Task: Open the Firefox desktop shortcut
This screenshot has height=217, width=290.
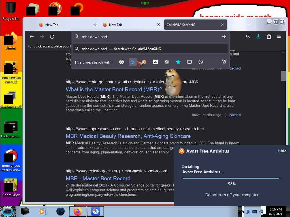Action: click(x=11, y=41)
